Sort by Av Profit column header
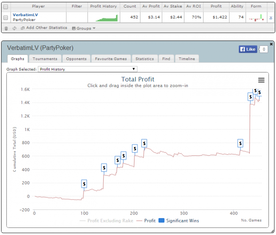Image resolution: width=276 pixels, height=235 pixels. point(151,6)
